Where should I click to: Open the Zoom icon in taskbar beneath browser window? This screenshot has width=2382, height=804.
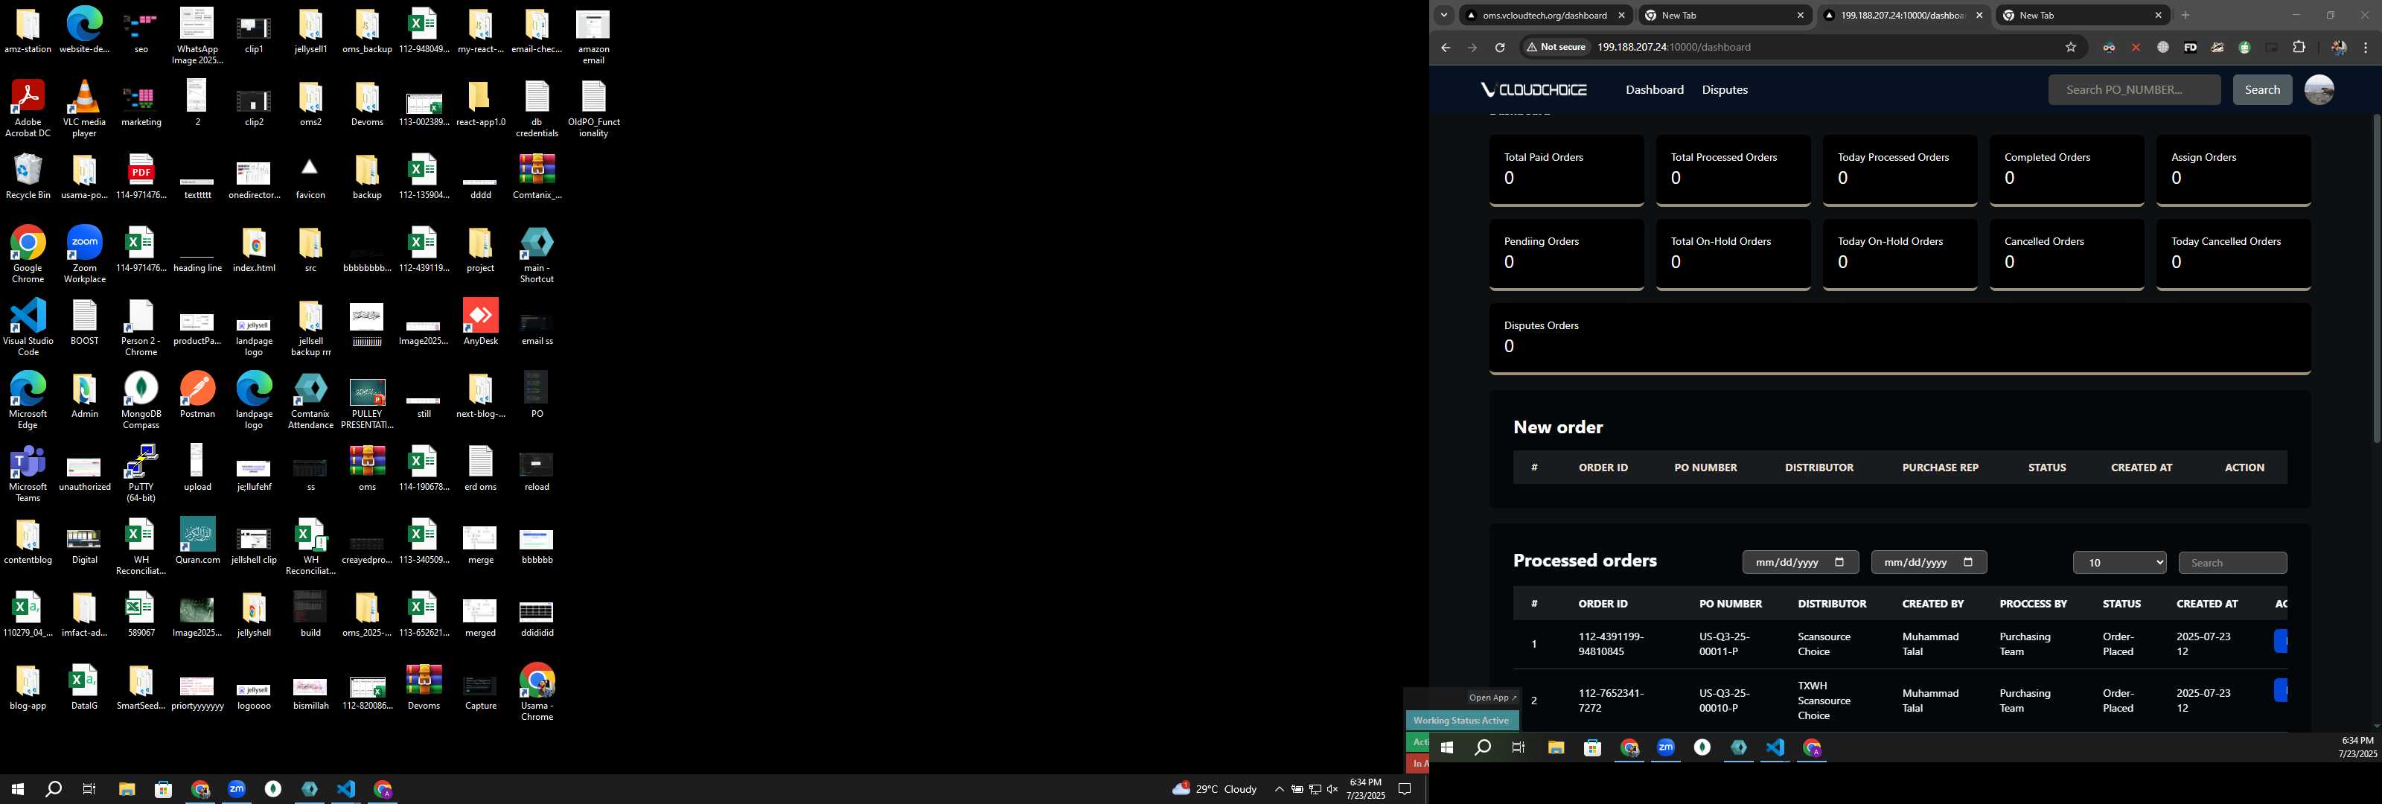[1665, 747]
